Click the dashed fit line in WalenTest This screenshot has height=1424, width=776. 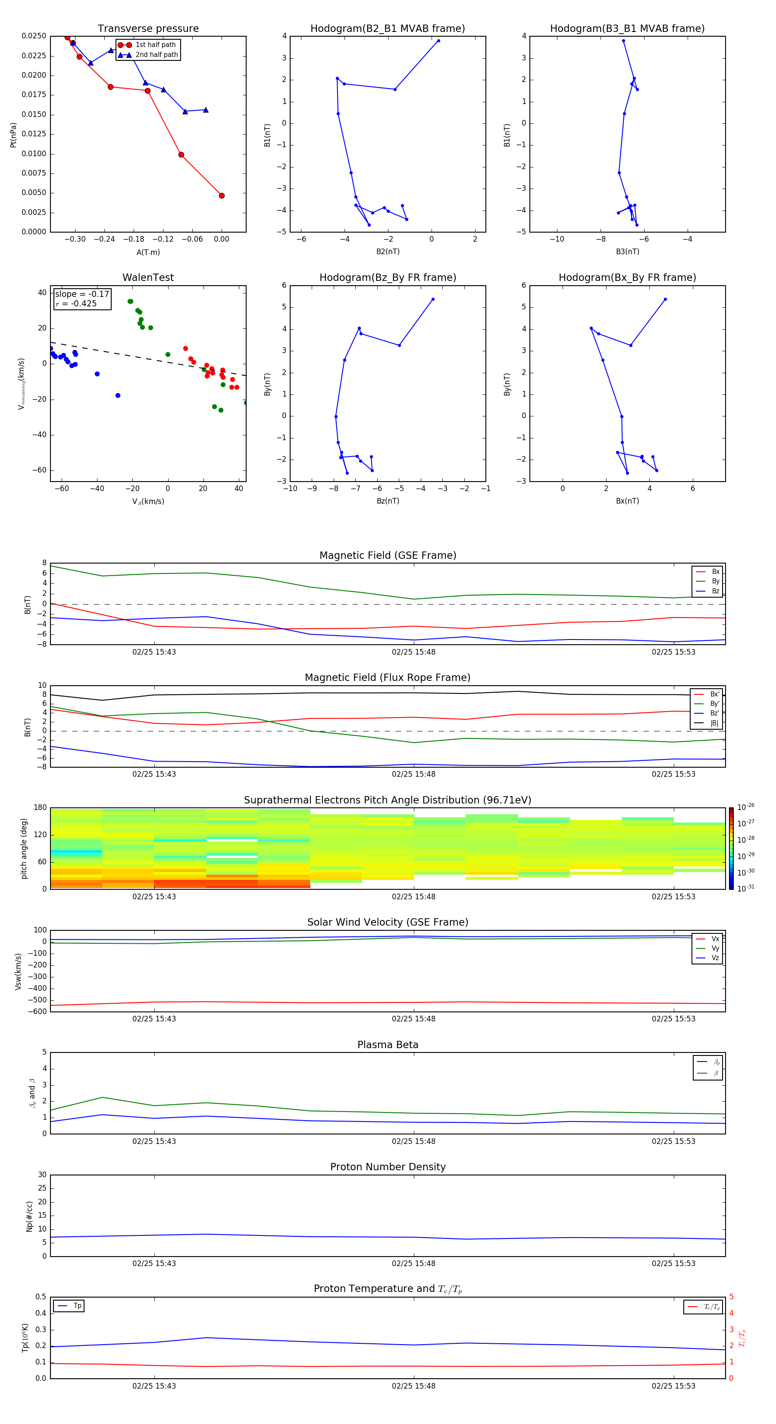coord(148,359)
